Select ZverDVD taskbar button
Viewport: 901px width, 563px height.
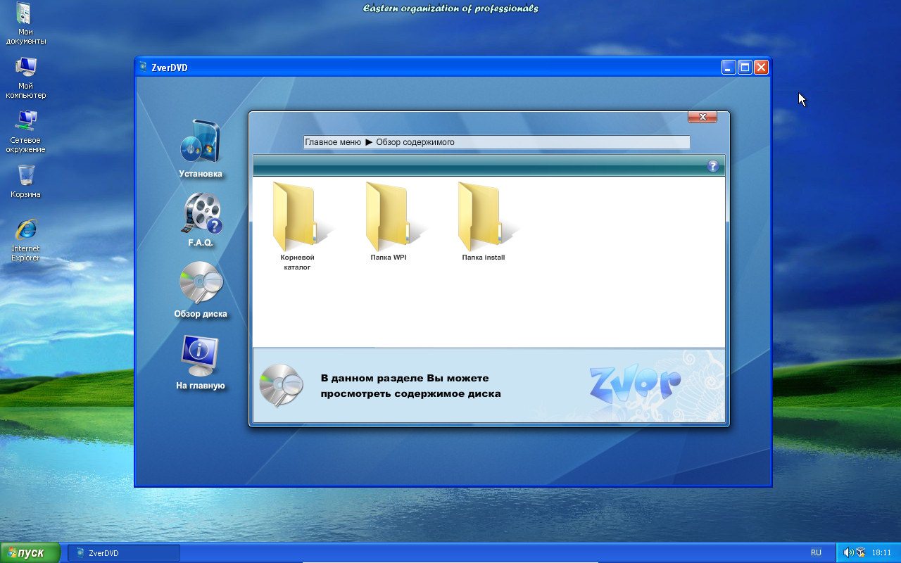click(x=124, y=553)
